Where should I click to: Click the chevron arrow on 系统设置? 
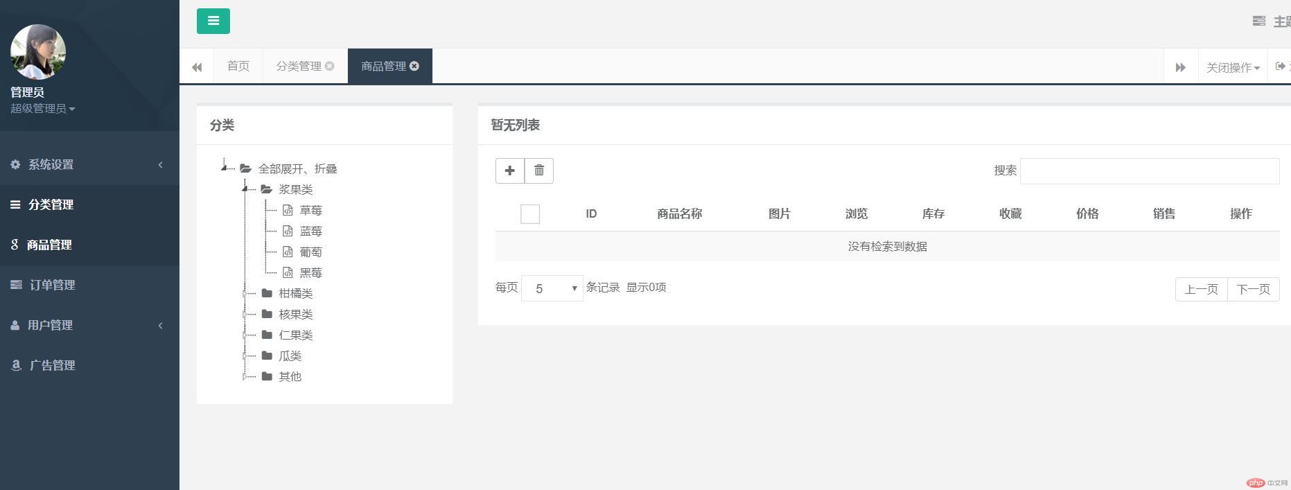161,164
